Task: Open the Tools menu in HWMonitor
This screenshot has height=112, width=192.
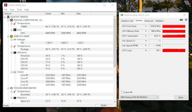Action: click(19, 10)
